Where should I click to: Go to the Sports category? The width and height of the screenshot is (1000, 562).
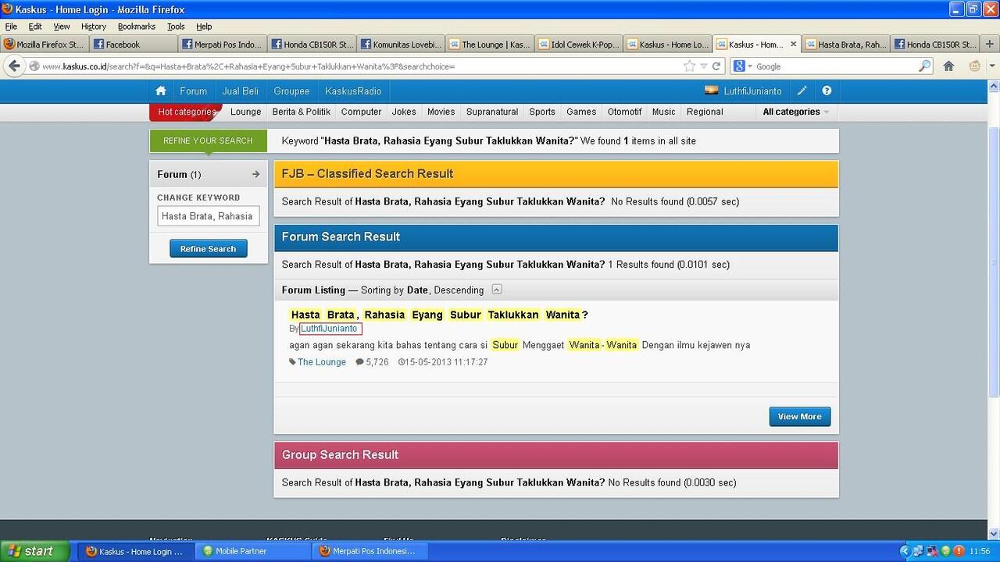coord(542,112)
